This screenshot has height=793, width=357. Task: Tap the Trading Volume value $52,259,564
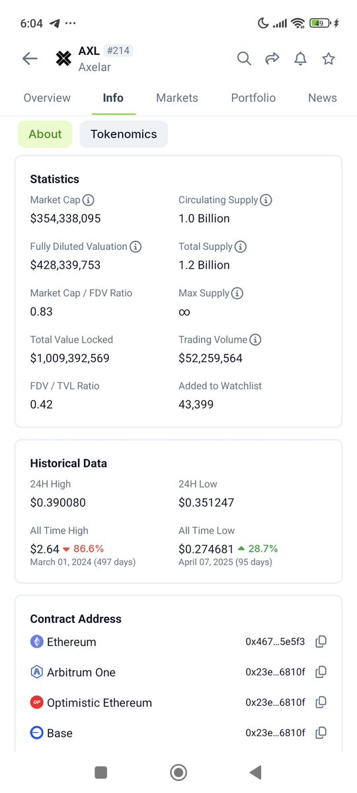click(210, 358)
